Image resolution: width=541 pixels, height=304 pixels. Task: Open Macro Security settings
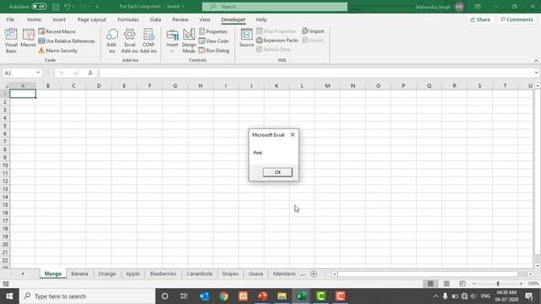point(58,51)
